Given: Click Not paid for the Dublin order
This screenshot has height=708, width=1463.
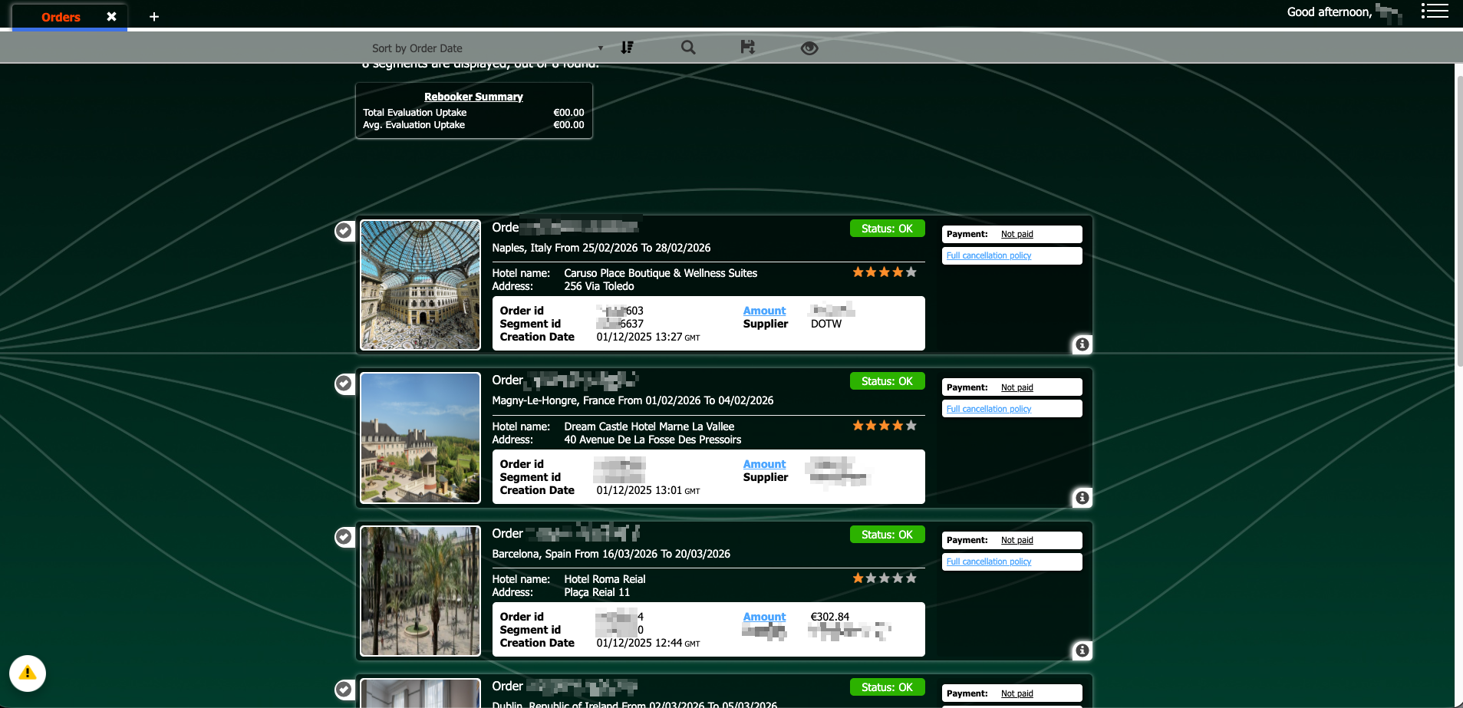Looking at the screenshot, I should tap(1017, 693).
